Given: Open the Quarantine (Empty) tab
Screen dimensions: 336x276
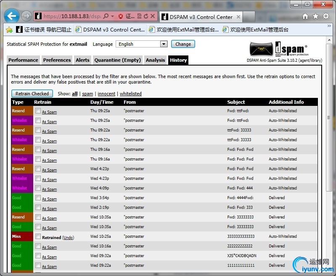Looking at the screenshot, I should (118, 60).
